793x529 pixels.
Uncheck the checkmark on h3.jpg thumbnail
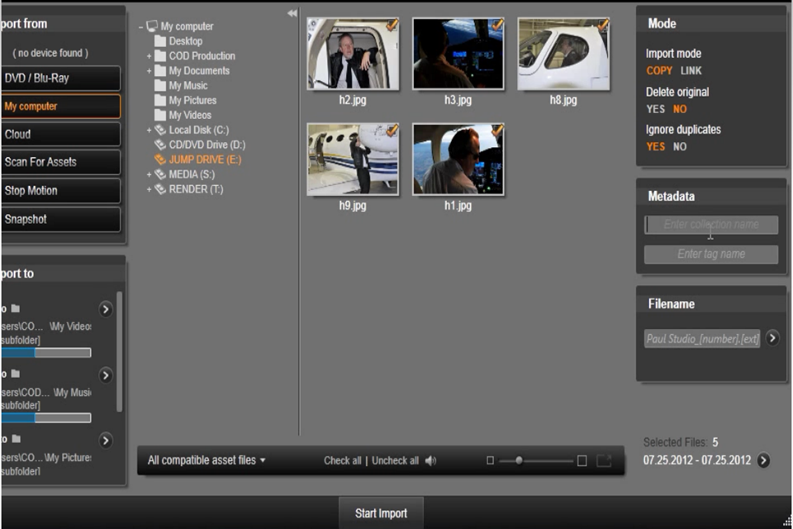coord(497,25)
